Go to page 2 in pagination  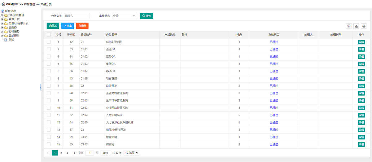coord(61,153)
